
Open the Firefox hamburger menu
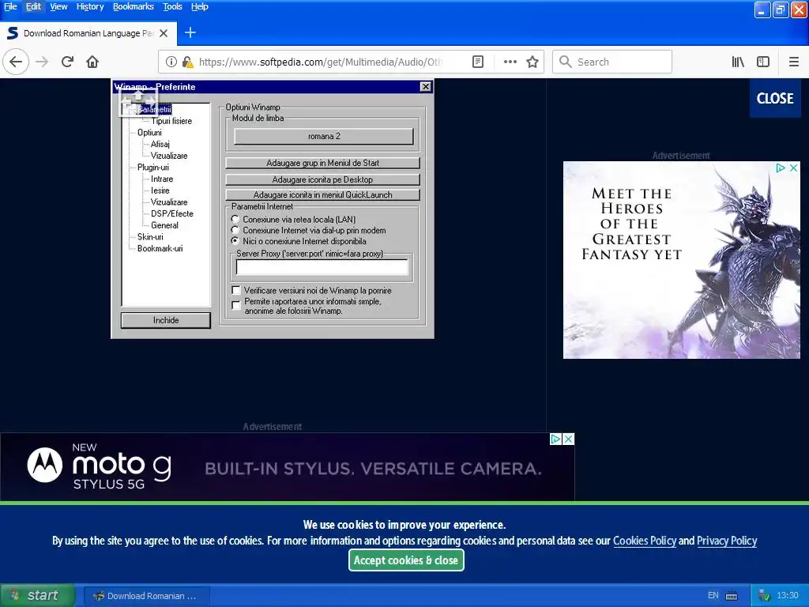point(794,62)
